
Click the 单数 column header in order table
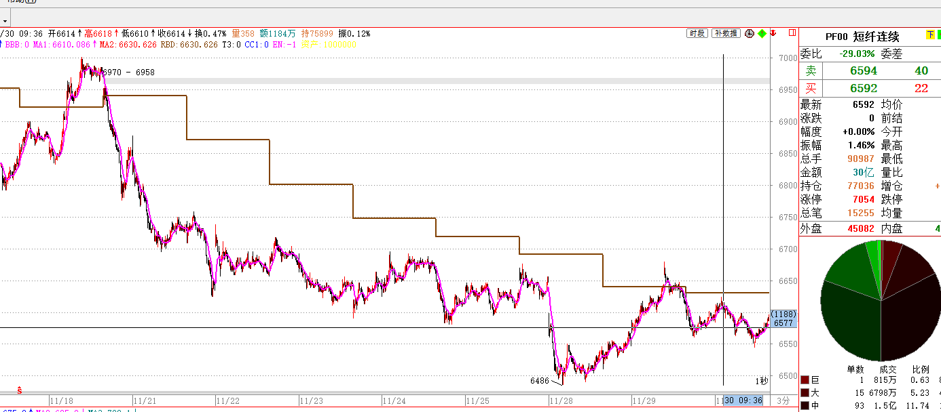click(x=855, y=369)
